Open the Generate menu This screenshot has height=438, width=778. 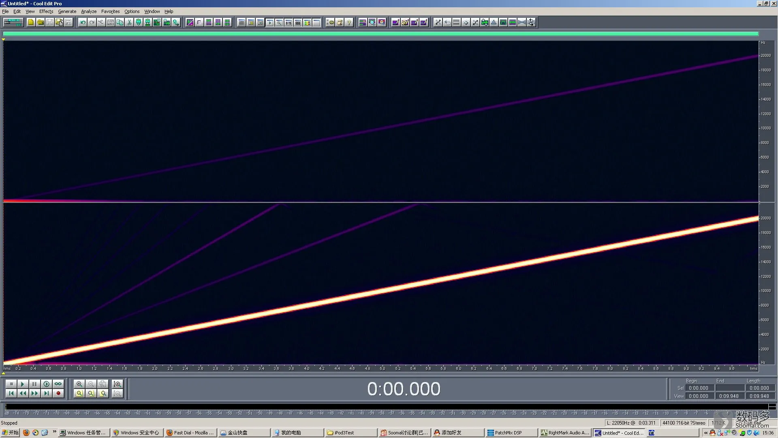click(x=67, y=11)
